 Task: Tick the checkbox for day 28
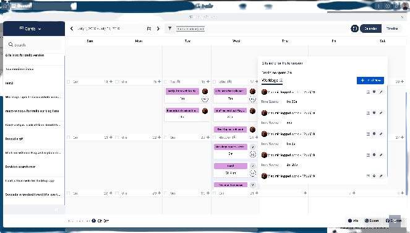pyautogui.click(x=69, y=193)
